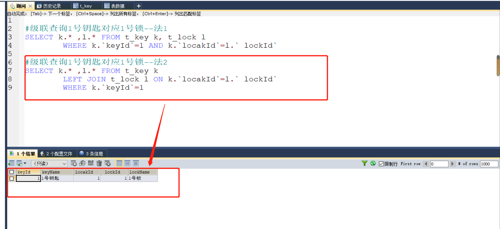Screen dimensions: 500x229
Task: Switch to the 1 个结果 results tab
Action: click(23, 154)
